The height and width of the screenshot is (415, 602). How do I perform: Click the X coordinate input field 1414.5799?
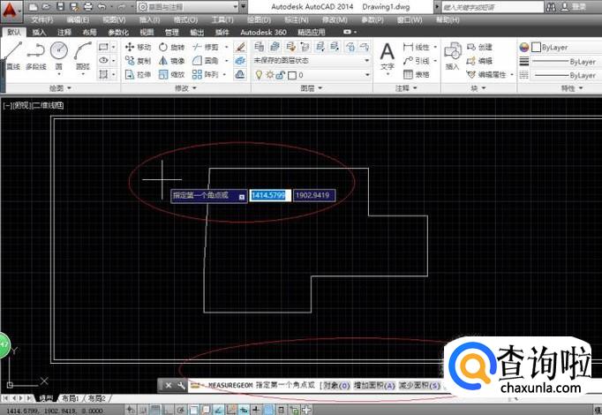269,195
